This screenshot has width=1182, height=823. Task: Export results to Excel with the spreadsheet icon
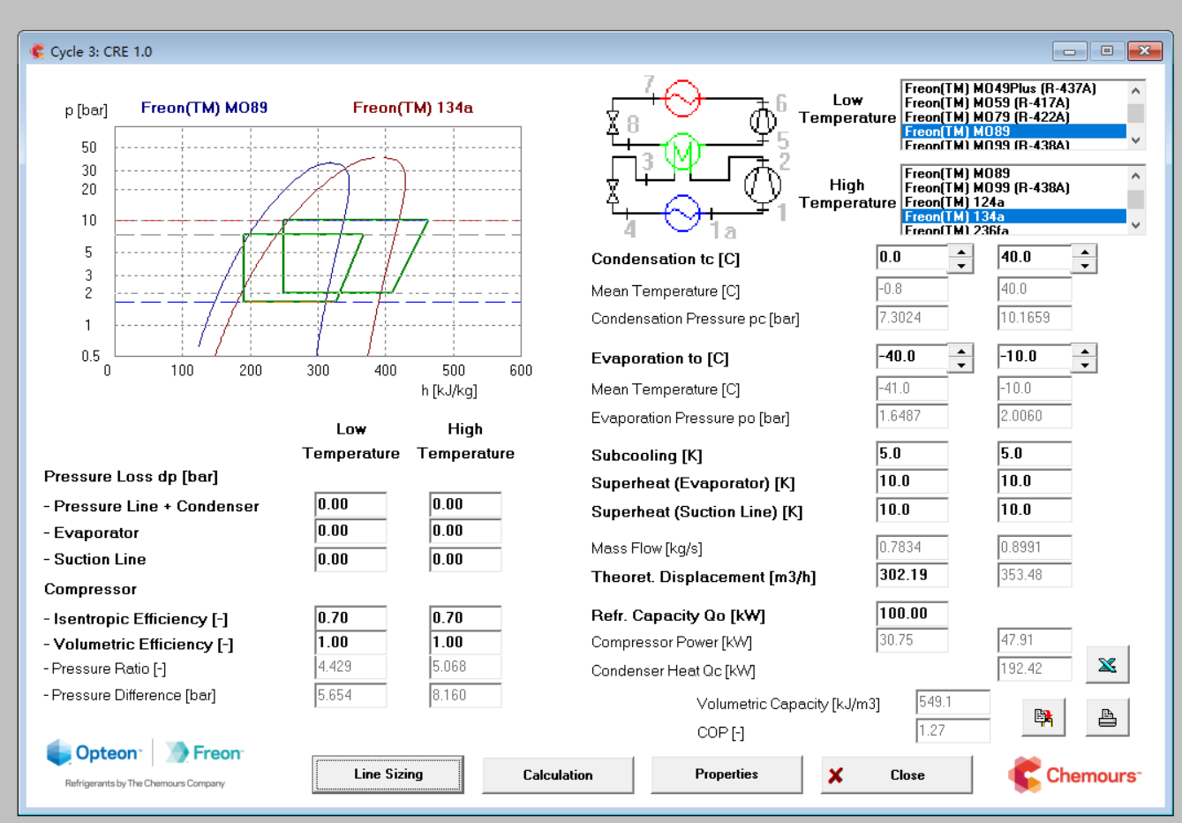[1107, 665]
